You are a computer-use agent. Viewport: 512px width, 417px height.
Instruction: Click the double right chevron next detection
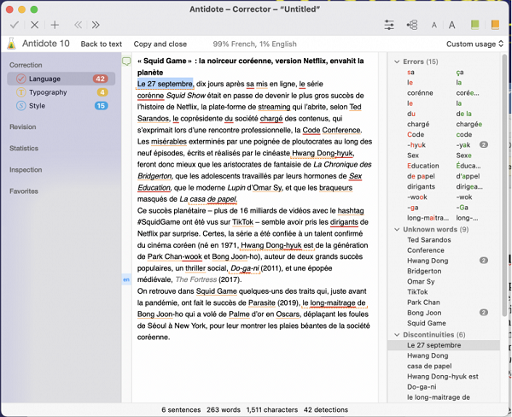(x=96, y=26)
